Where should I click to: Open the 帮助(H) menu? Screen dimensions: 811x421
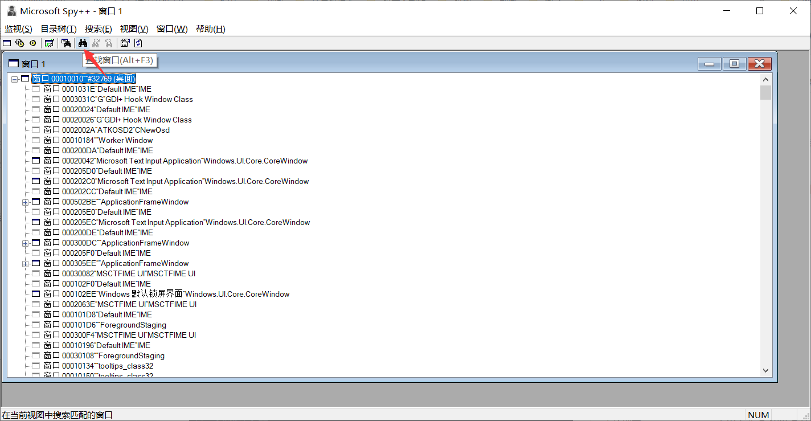click(x=210, y=29)
